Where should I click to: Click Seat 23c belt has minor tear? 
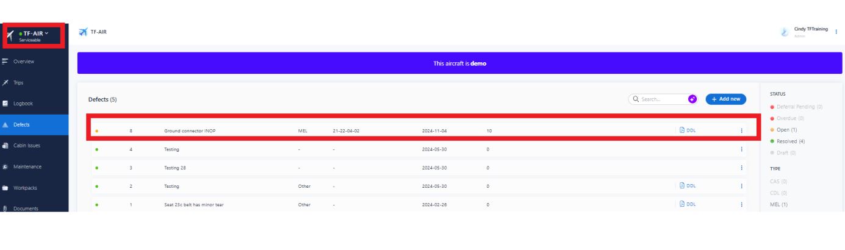click(193, 205)
